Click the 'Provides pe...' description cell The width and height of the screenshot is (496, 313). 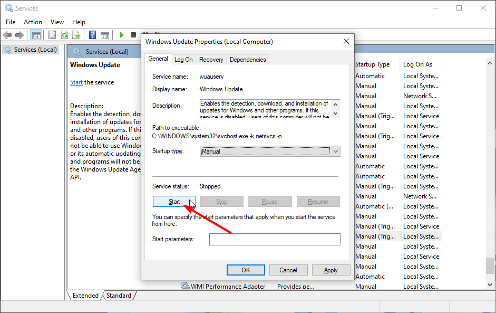296,287
